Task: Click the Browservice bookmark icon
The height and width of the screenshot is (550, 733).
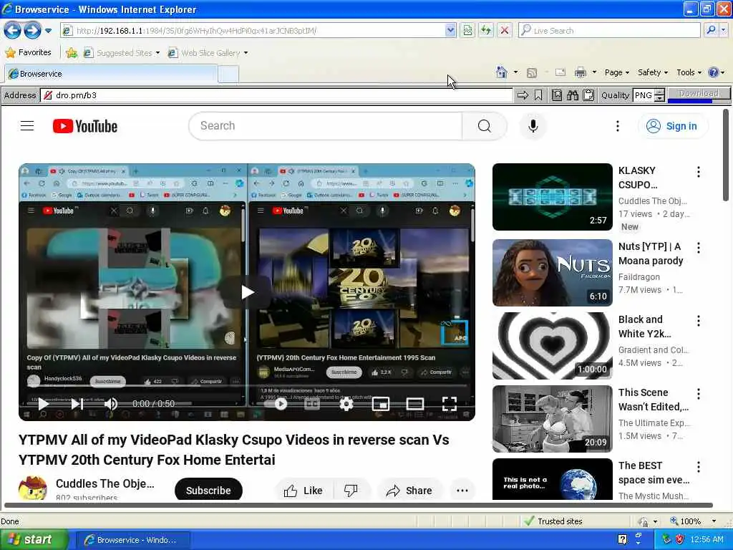Action: pyautogui.click(x=538, y=95)
